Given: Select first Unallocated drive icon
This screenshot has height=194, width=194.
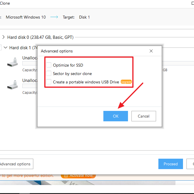Looking at the screenshot, I should 12,62.
